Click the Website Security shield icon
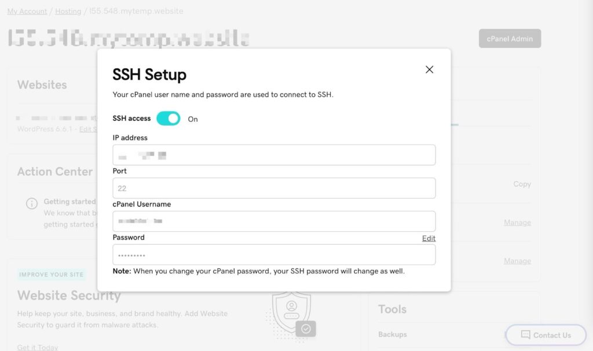Image resolution: width=593 pixels, height=351 pixels. point(291,308)
